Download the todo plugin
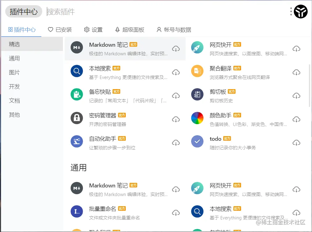The width and height of the screenshot is (312, 232). tap(296, 143)
